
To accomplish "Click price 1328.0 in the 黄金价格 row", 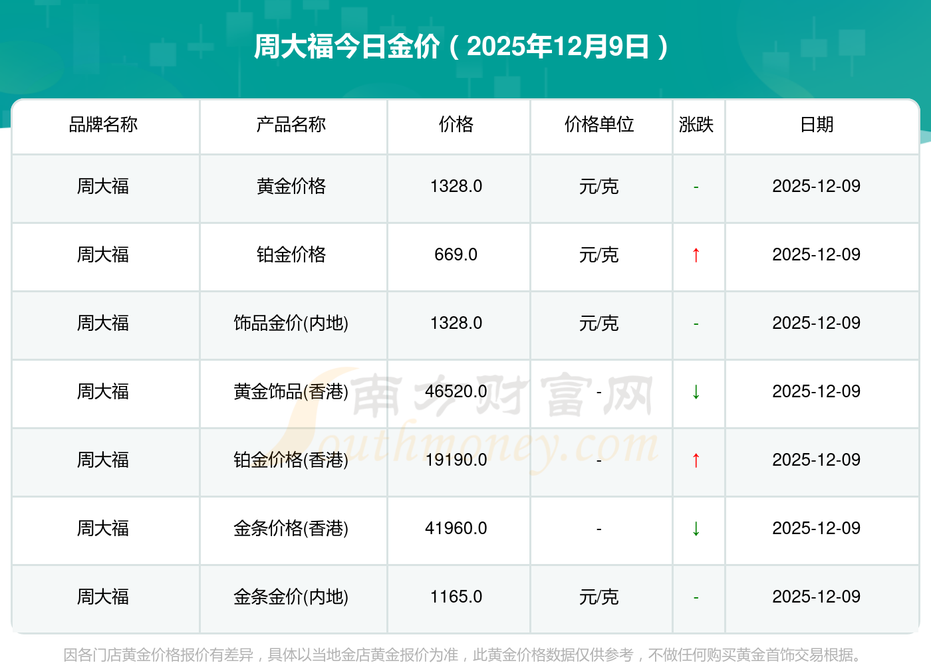I will (456, 186).
